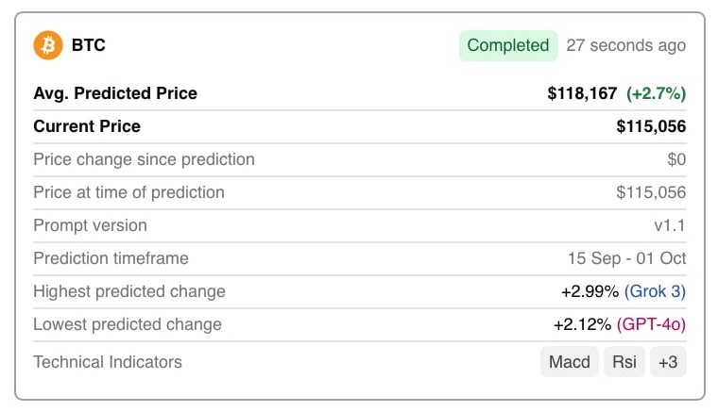Click the Avg. Predicted Price label
718x412 pixels.
pyautogui.click(x=115, y=93)
